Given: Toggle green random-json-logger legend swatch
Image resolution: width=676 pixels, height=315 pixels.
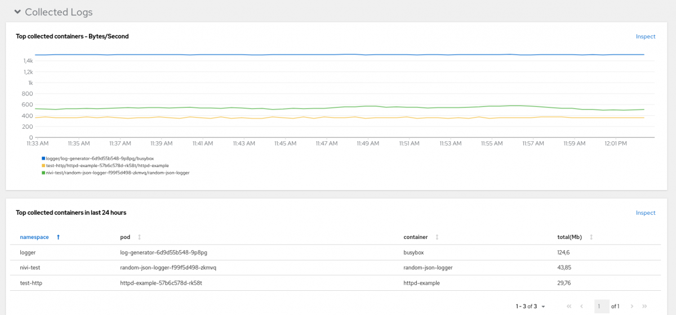Looking at the screenshot, I should coord(43,173).
